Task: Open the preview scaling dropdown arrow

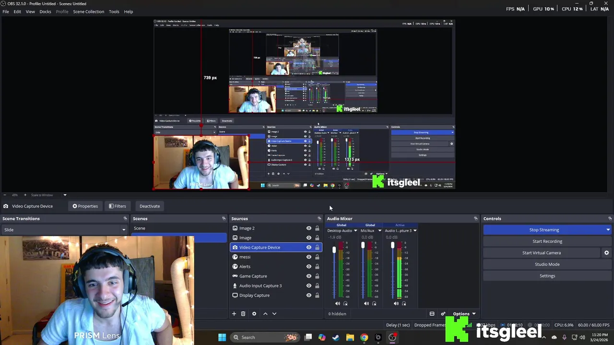Action: click(65, 195)
